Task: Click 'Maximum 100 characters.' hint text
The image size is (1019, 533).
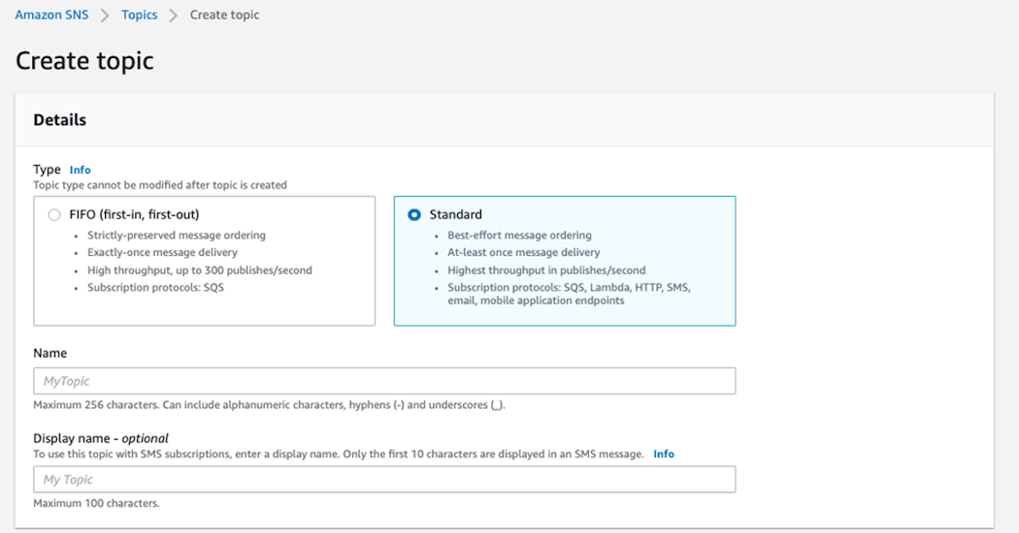Action: [96, 503]
